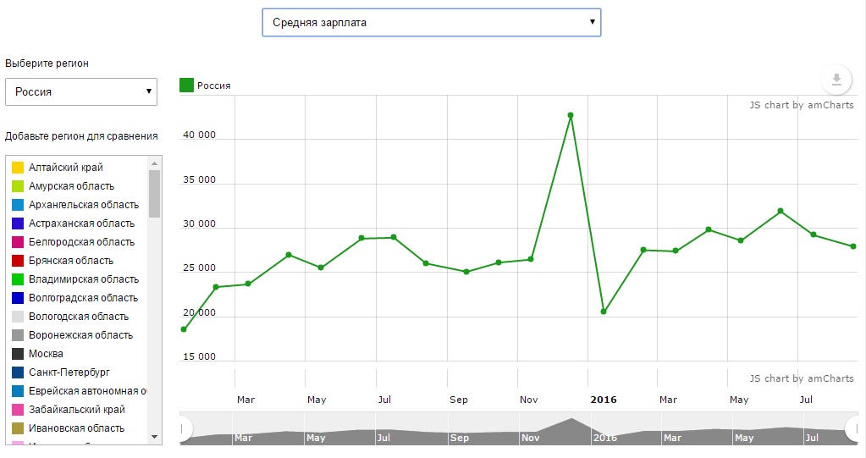Click the Москва region entry
Viewport: 866px width, 458px height.
coord(46,354)
